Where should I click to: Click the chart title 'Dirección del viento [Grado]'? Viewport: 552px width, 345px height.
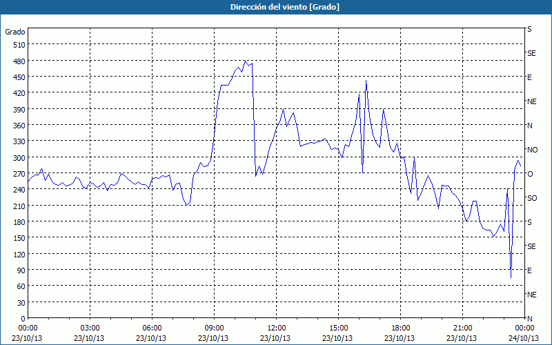[285, 7]
